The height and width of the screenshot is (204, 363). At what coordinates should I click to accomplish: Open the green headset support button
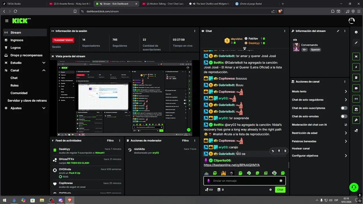(x=354, y=187)
